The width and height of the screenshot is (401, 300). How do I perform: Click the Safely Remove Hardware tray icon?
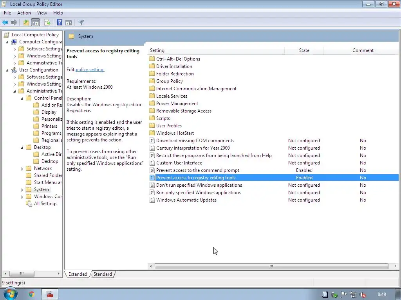[334, 295]
